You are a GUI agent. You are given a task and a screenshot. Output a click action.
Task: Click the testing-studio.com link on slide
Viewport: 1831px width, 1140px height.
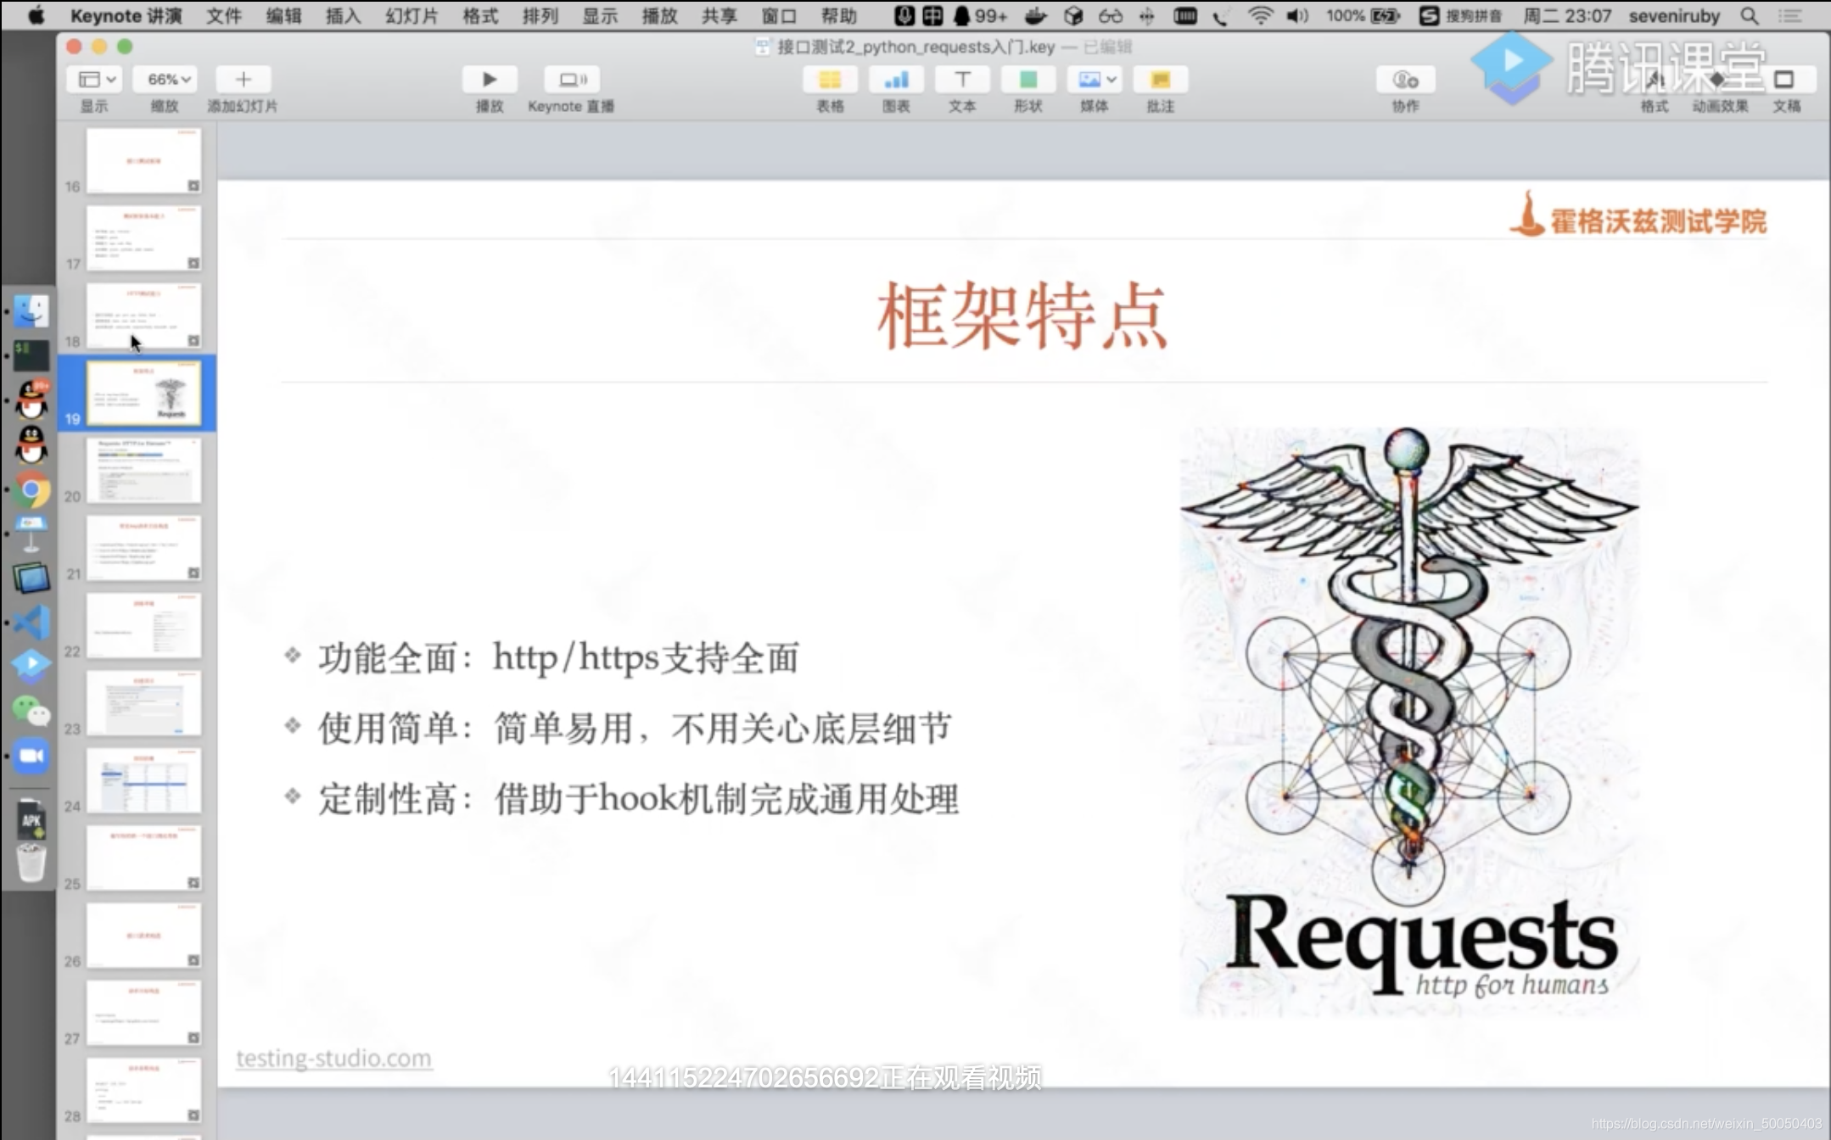click(334, 1058)
